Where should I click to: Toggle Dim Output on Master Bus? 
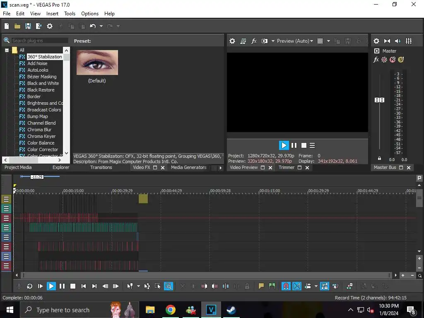[x=398, y=41]
